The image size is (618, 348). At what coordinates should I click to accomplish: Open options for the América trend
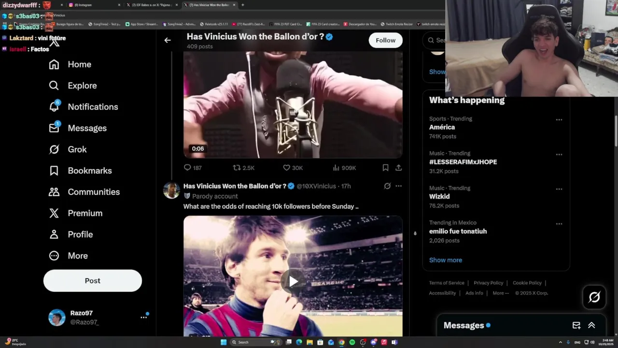pos(559,119)
